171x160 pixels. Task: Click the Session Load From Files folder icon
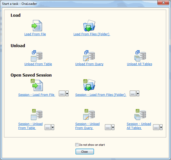tap(89, 85)
